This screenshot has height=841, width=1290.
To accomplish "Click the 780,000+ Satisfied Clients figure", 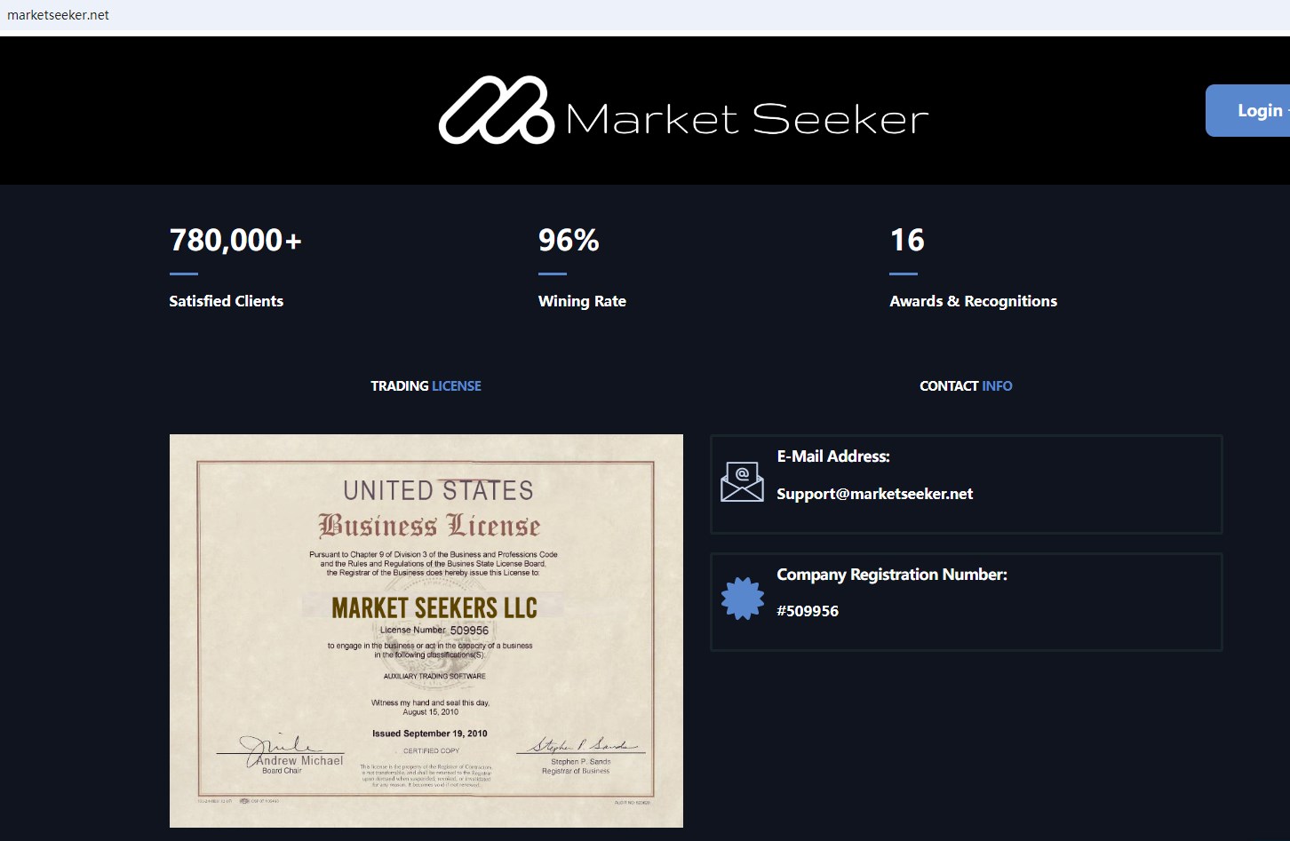I will coord(235,241).
